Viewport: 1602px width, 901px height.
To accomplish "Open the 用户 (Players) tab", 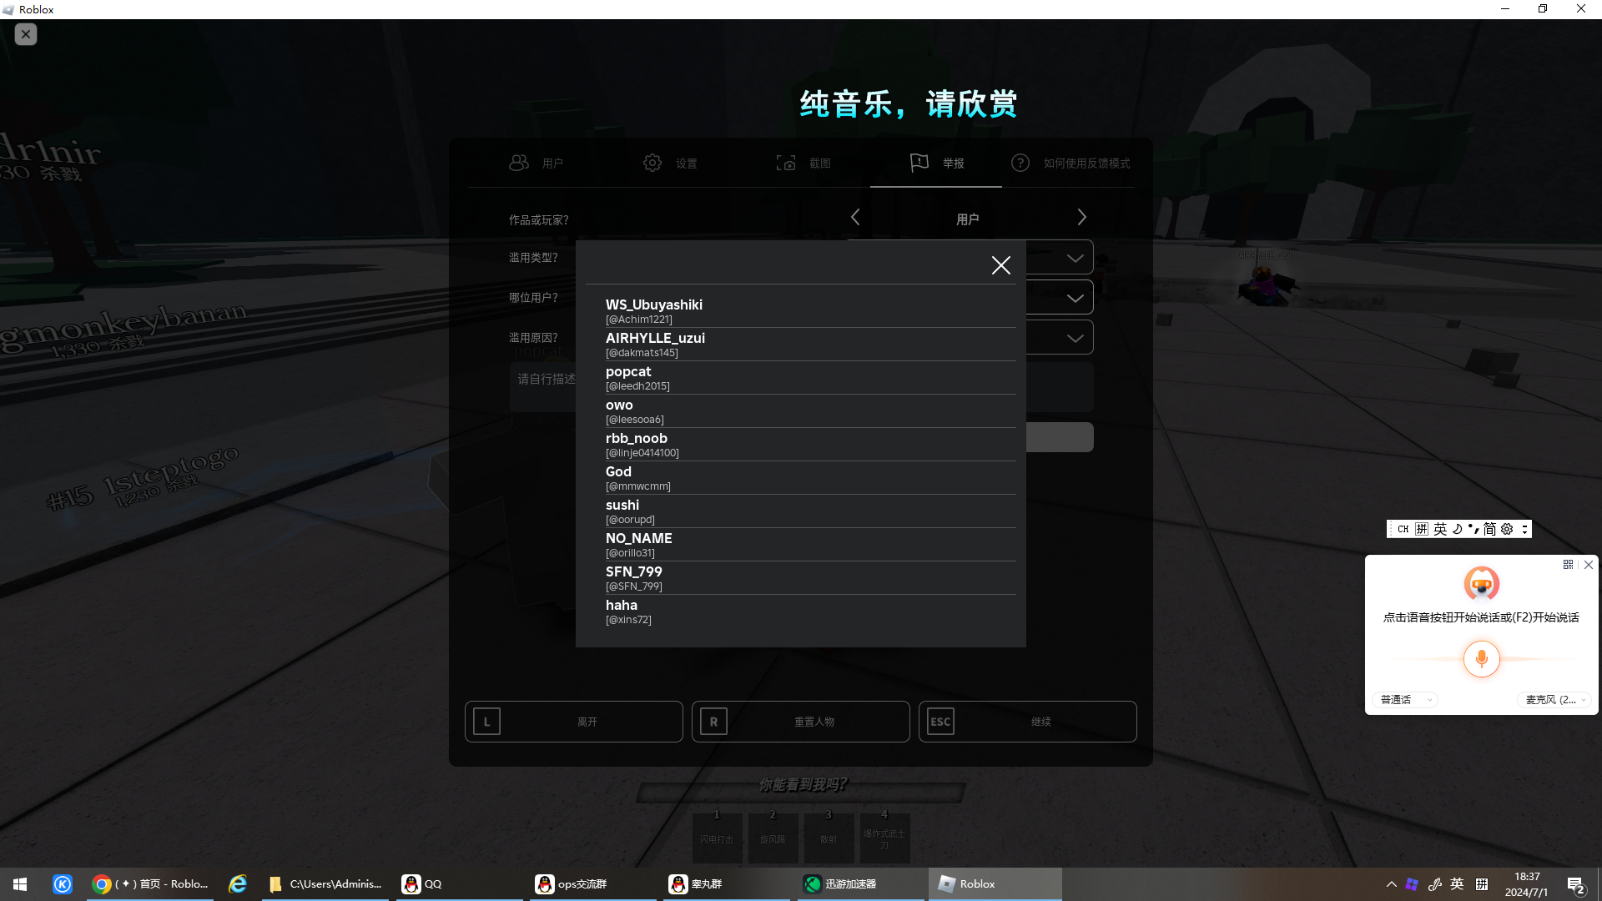I will [x=536, y=163].
